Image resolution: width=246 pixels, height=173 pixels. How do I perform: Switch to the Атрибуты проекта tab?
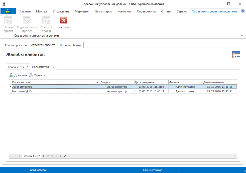(x=43, y=45)
